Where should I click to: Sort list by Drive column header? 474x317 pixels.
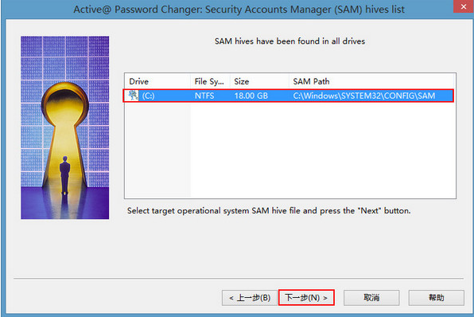[x=157, y=81]
